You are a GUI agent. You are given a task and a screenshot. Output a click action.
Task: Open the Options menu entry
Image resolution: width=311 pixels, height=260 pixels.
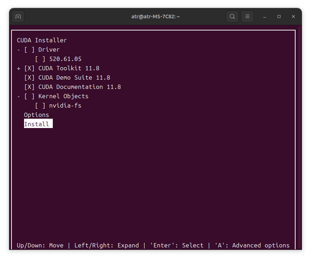point(37,115)
